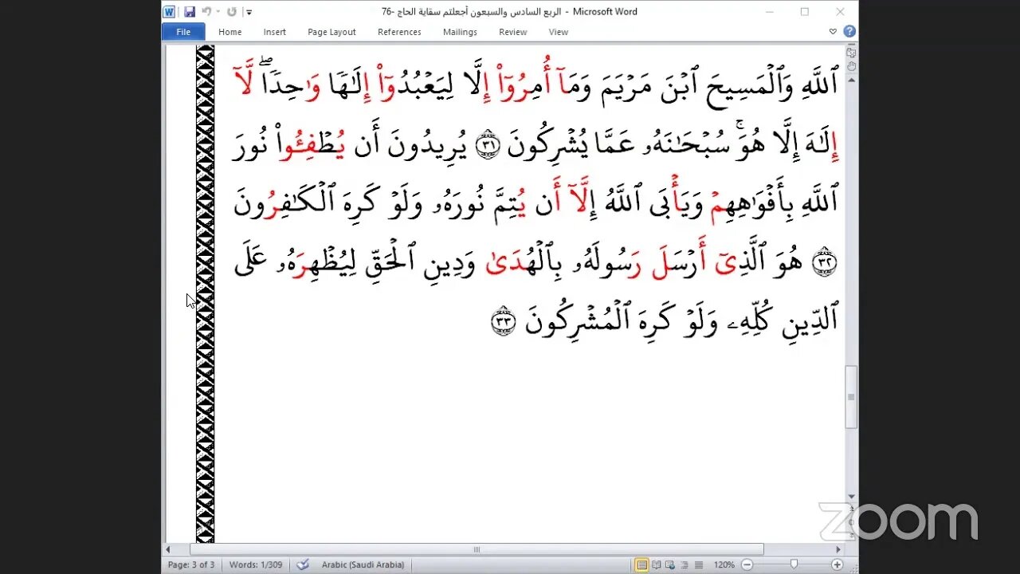
Task: Click verse number marker ٣١ in text
Action: [487, 144]
